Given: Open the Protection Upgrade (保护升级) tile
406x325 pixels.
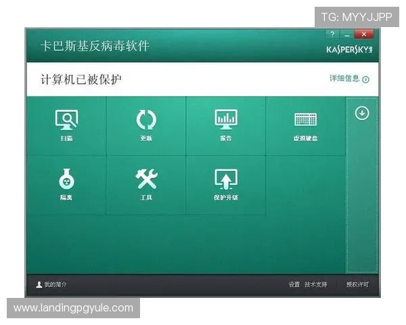Looking at the screenshot, I should click(x=226, y=186).
